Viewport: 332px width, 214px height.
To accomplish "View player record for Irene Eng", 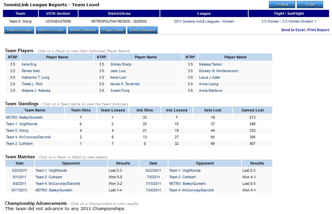I will 29,65.
